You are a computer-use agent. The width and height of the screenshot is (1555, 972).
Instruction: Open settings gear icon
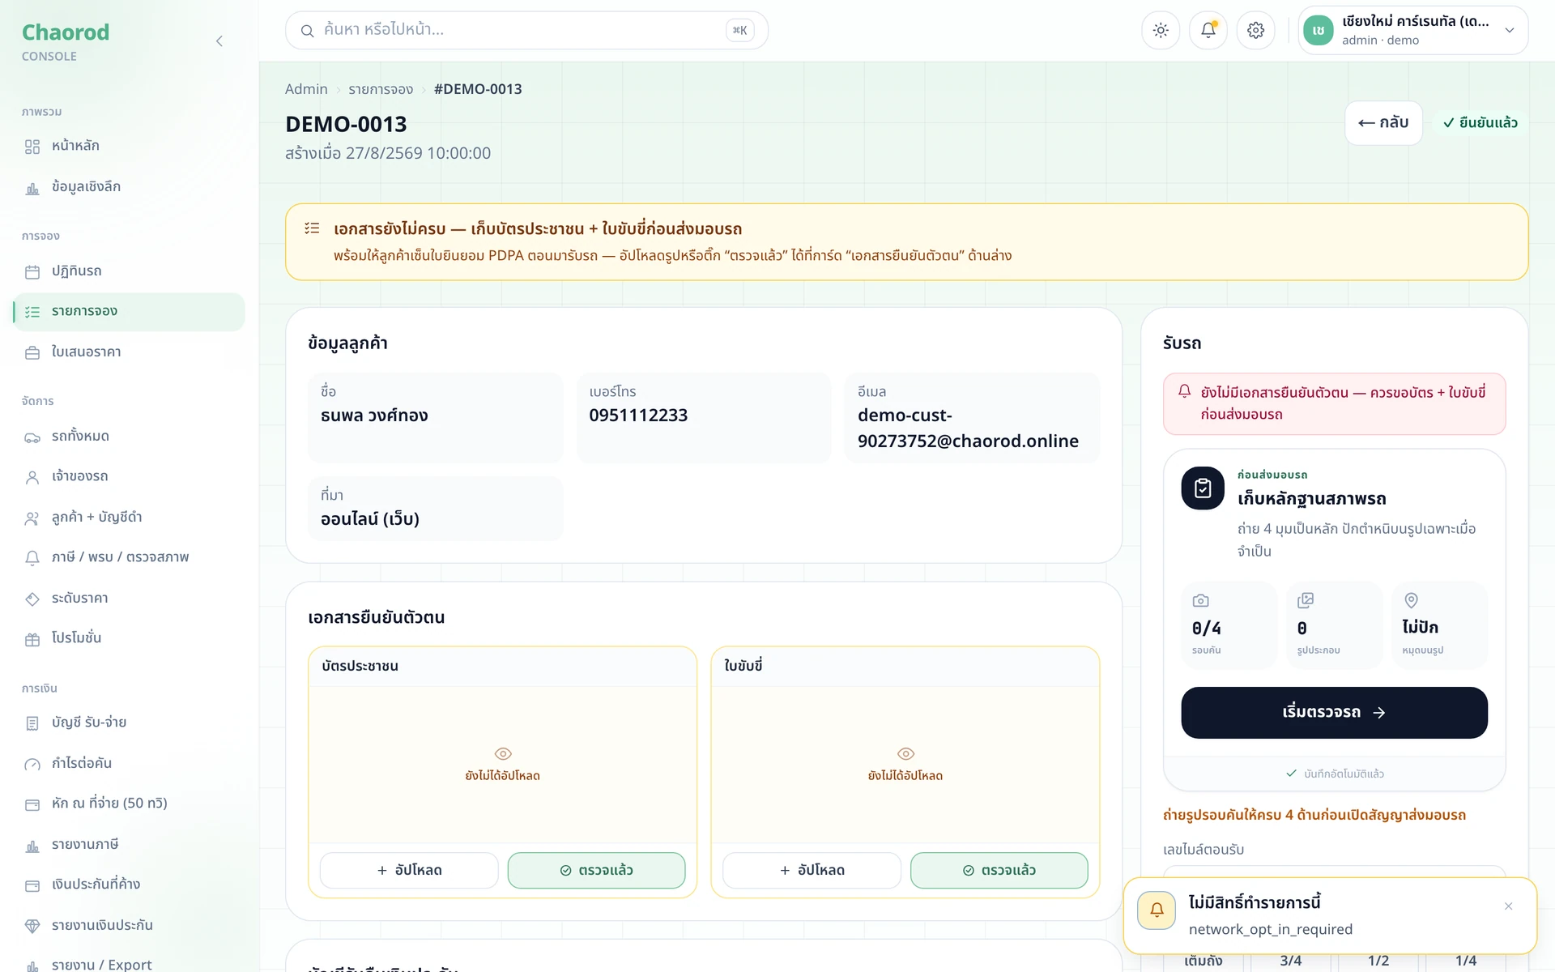pos(1256,30)
